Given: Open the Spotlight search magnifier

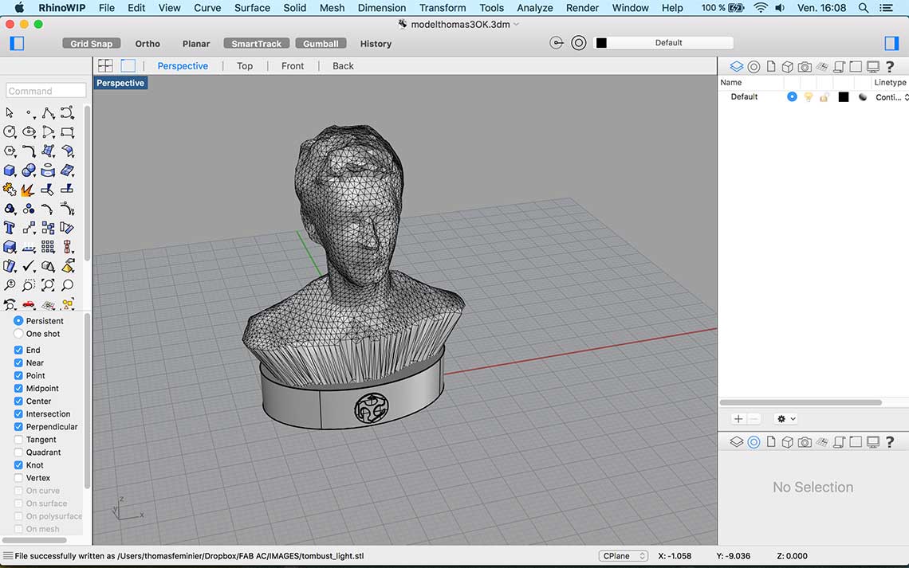Looking at the screenshot, I should click(x=864, y=8).
